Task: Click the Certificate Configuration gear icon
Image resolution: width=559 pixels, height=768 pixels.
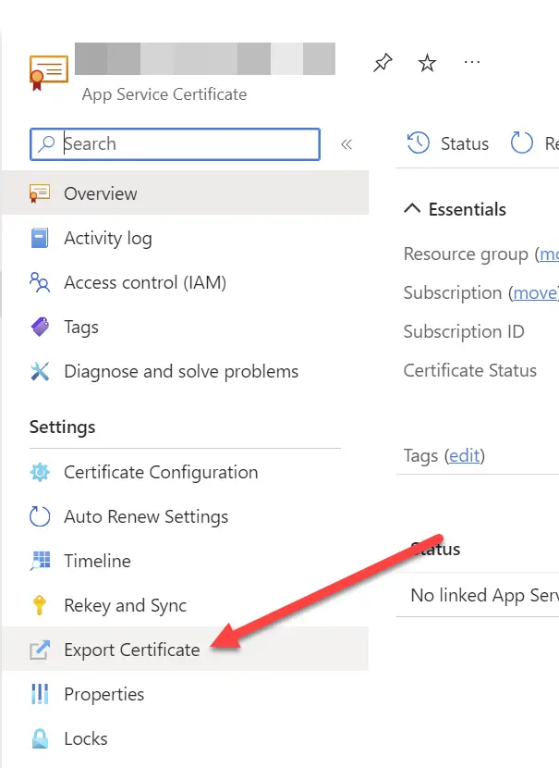Action: pyautogui.click(x=40, y=472)
